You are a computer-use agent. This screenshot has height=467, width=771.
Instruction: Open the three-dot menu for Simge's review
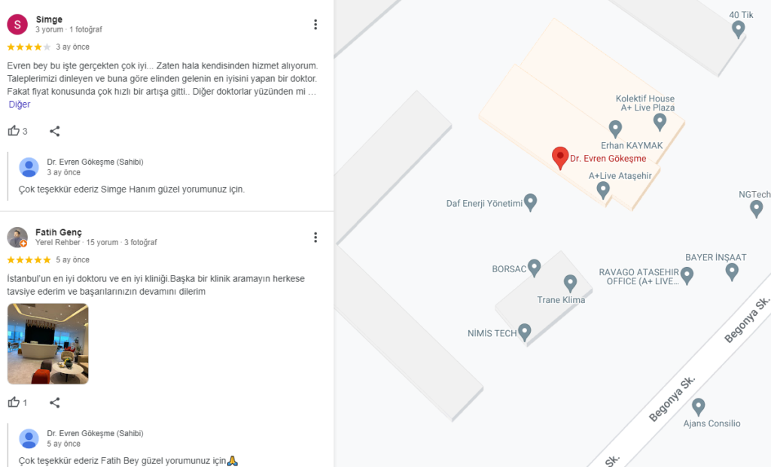(x=315, y=25)
